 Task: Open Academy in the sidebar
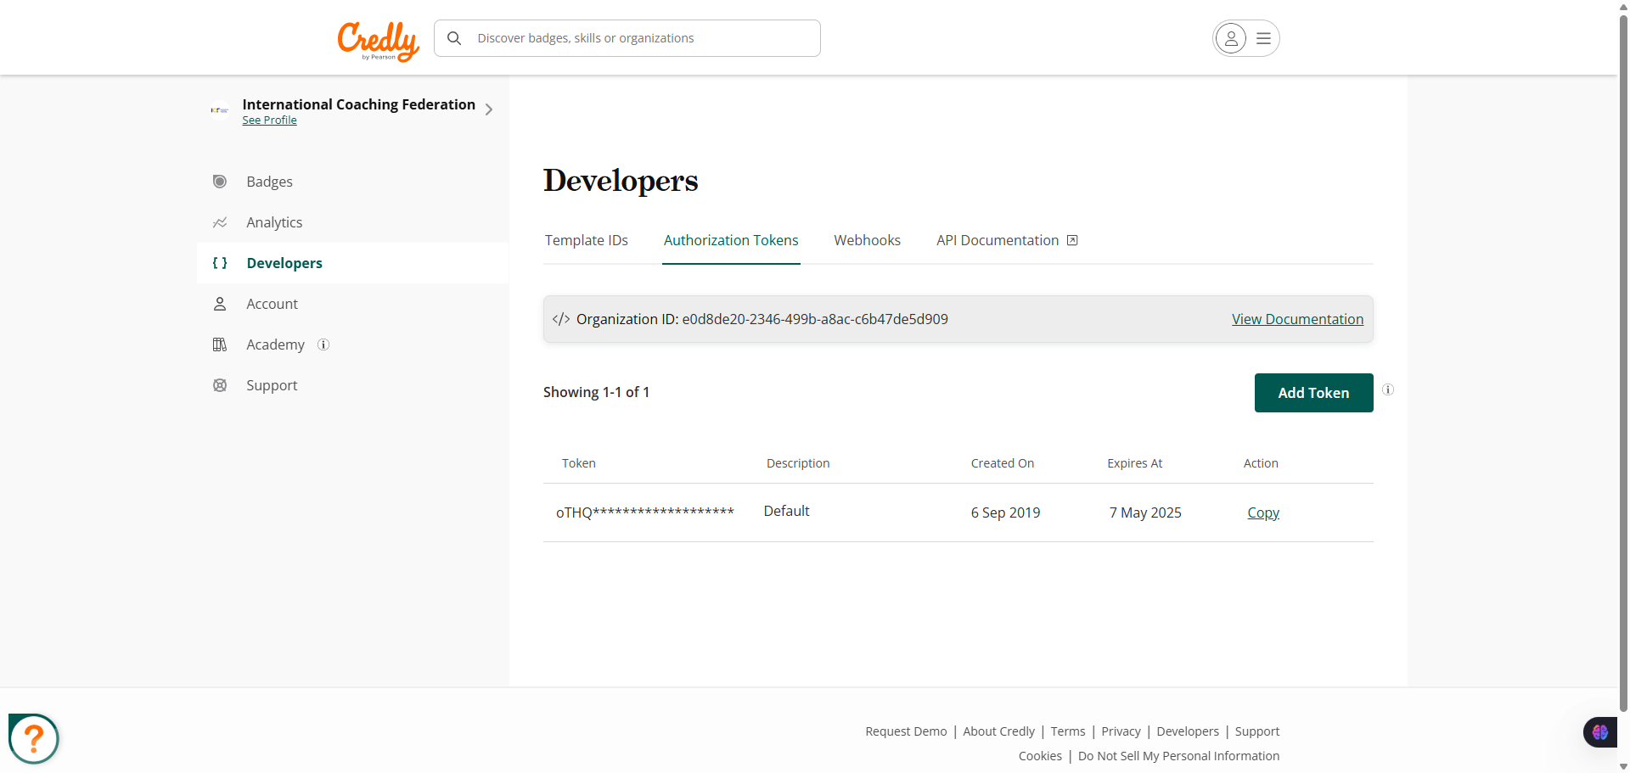click(x=353, y=344)
